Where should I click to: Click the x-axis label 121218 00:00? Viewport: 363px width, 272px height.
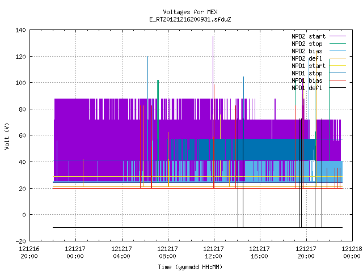point(352,253)
